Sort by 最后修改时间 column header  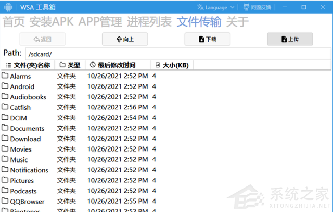click(113, 65)
